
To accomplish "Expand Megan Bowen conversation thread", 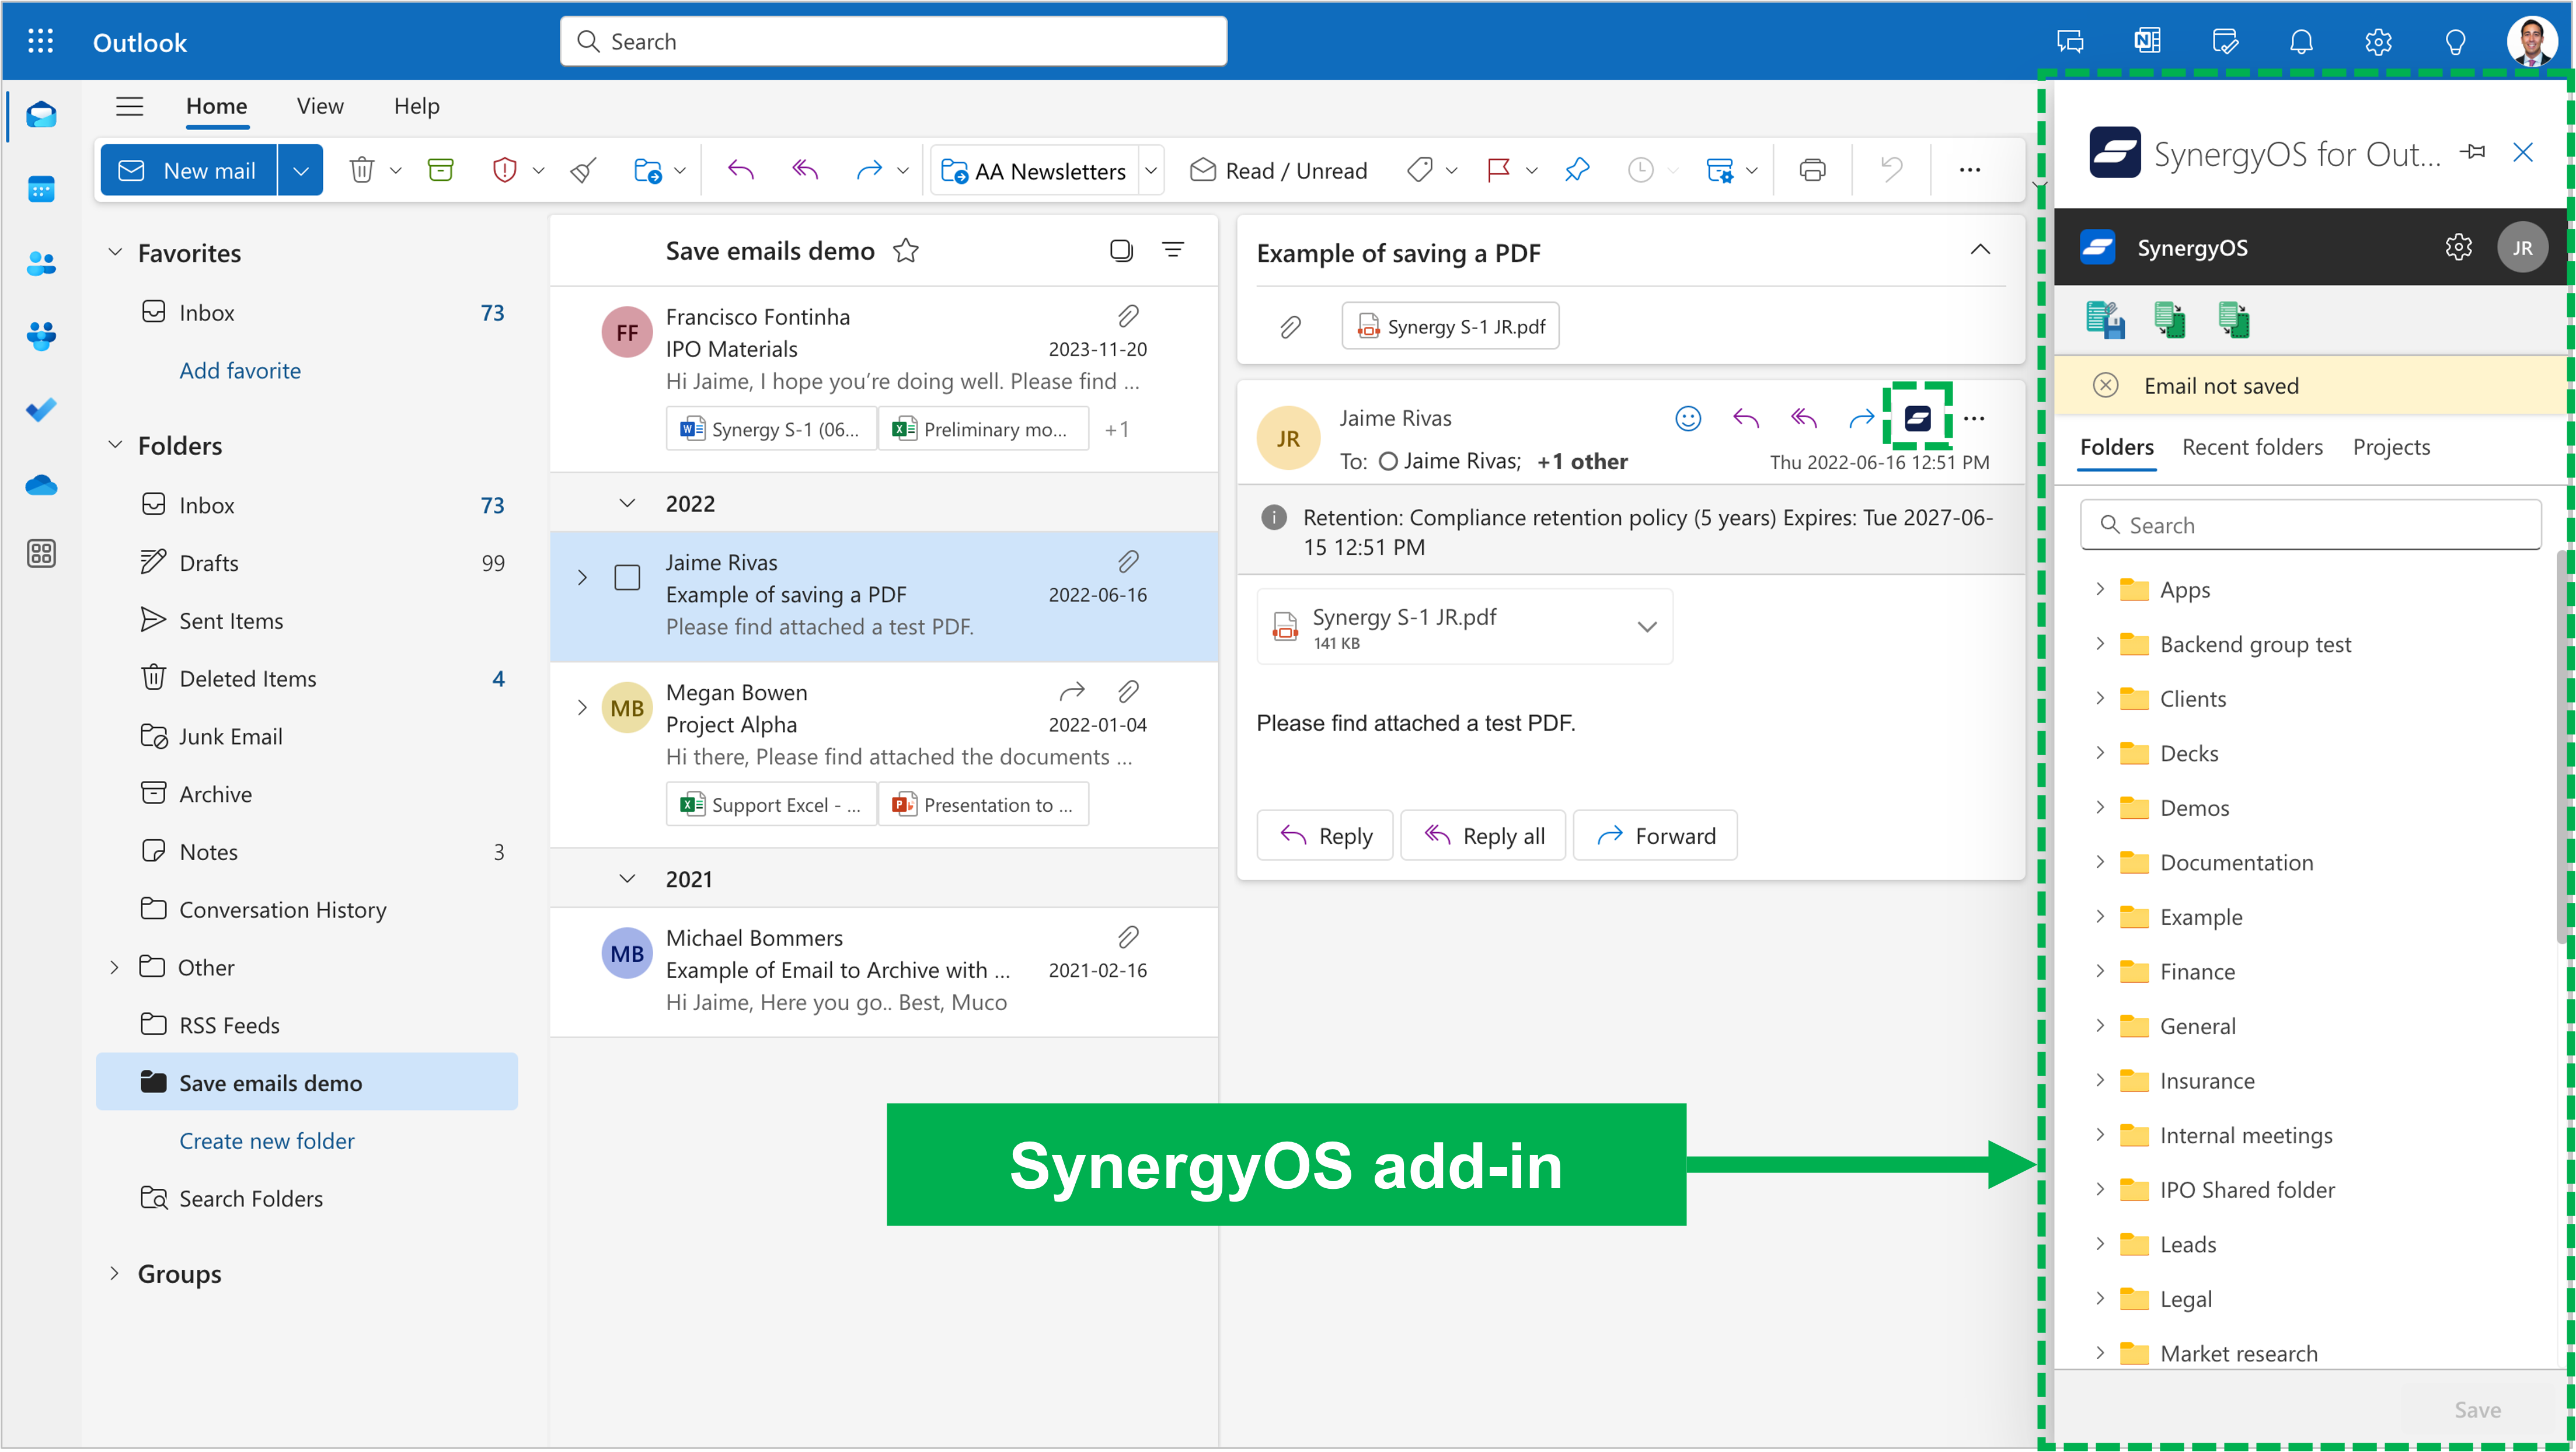I will 582,708.
